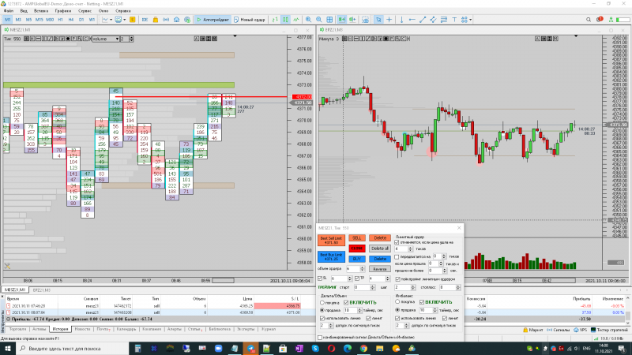Open the VPS cloud hosting icon
632x355 pixels.
click(x=176, y=19)
